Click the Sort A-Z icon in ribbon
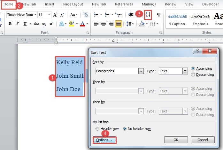 point(148,15)
